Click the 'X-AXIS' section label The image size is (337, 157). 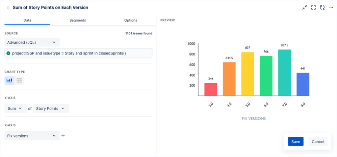[10, 125]
